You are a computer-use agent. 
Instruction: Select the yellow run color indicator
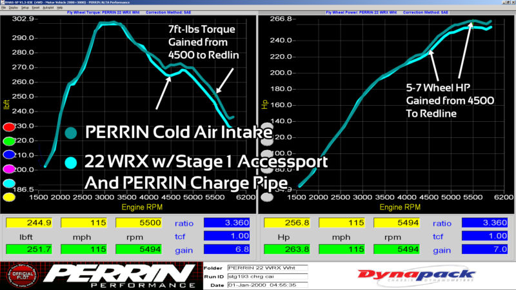[x=9, y=197]
